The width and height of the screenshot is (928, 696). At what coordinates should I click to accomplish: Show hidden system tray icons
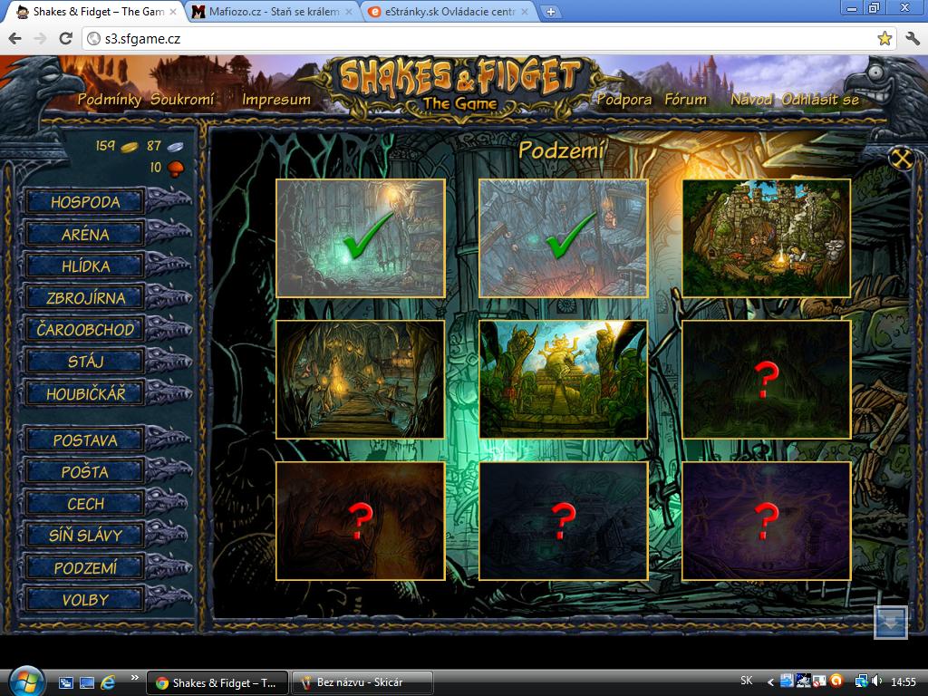[770, 682]
